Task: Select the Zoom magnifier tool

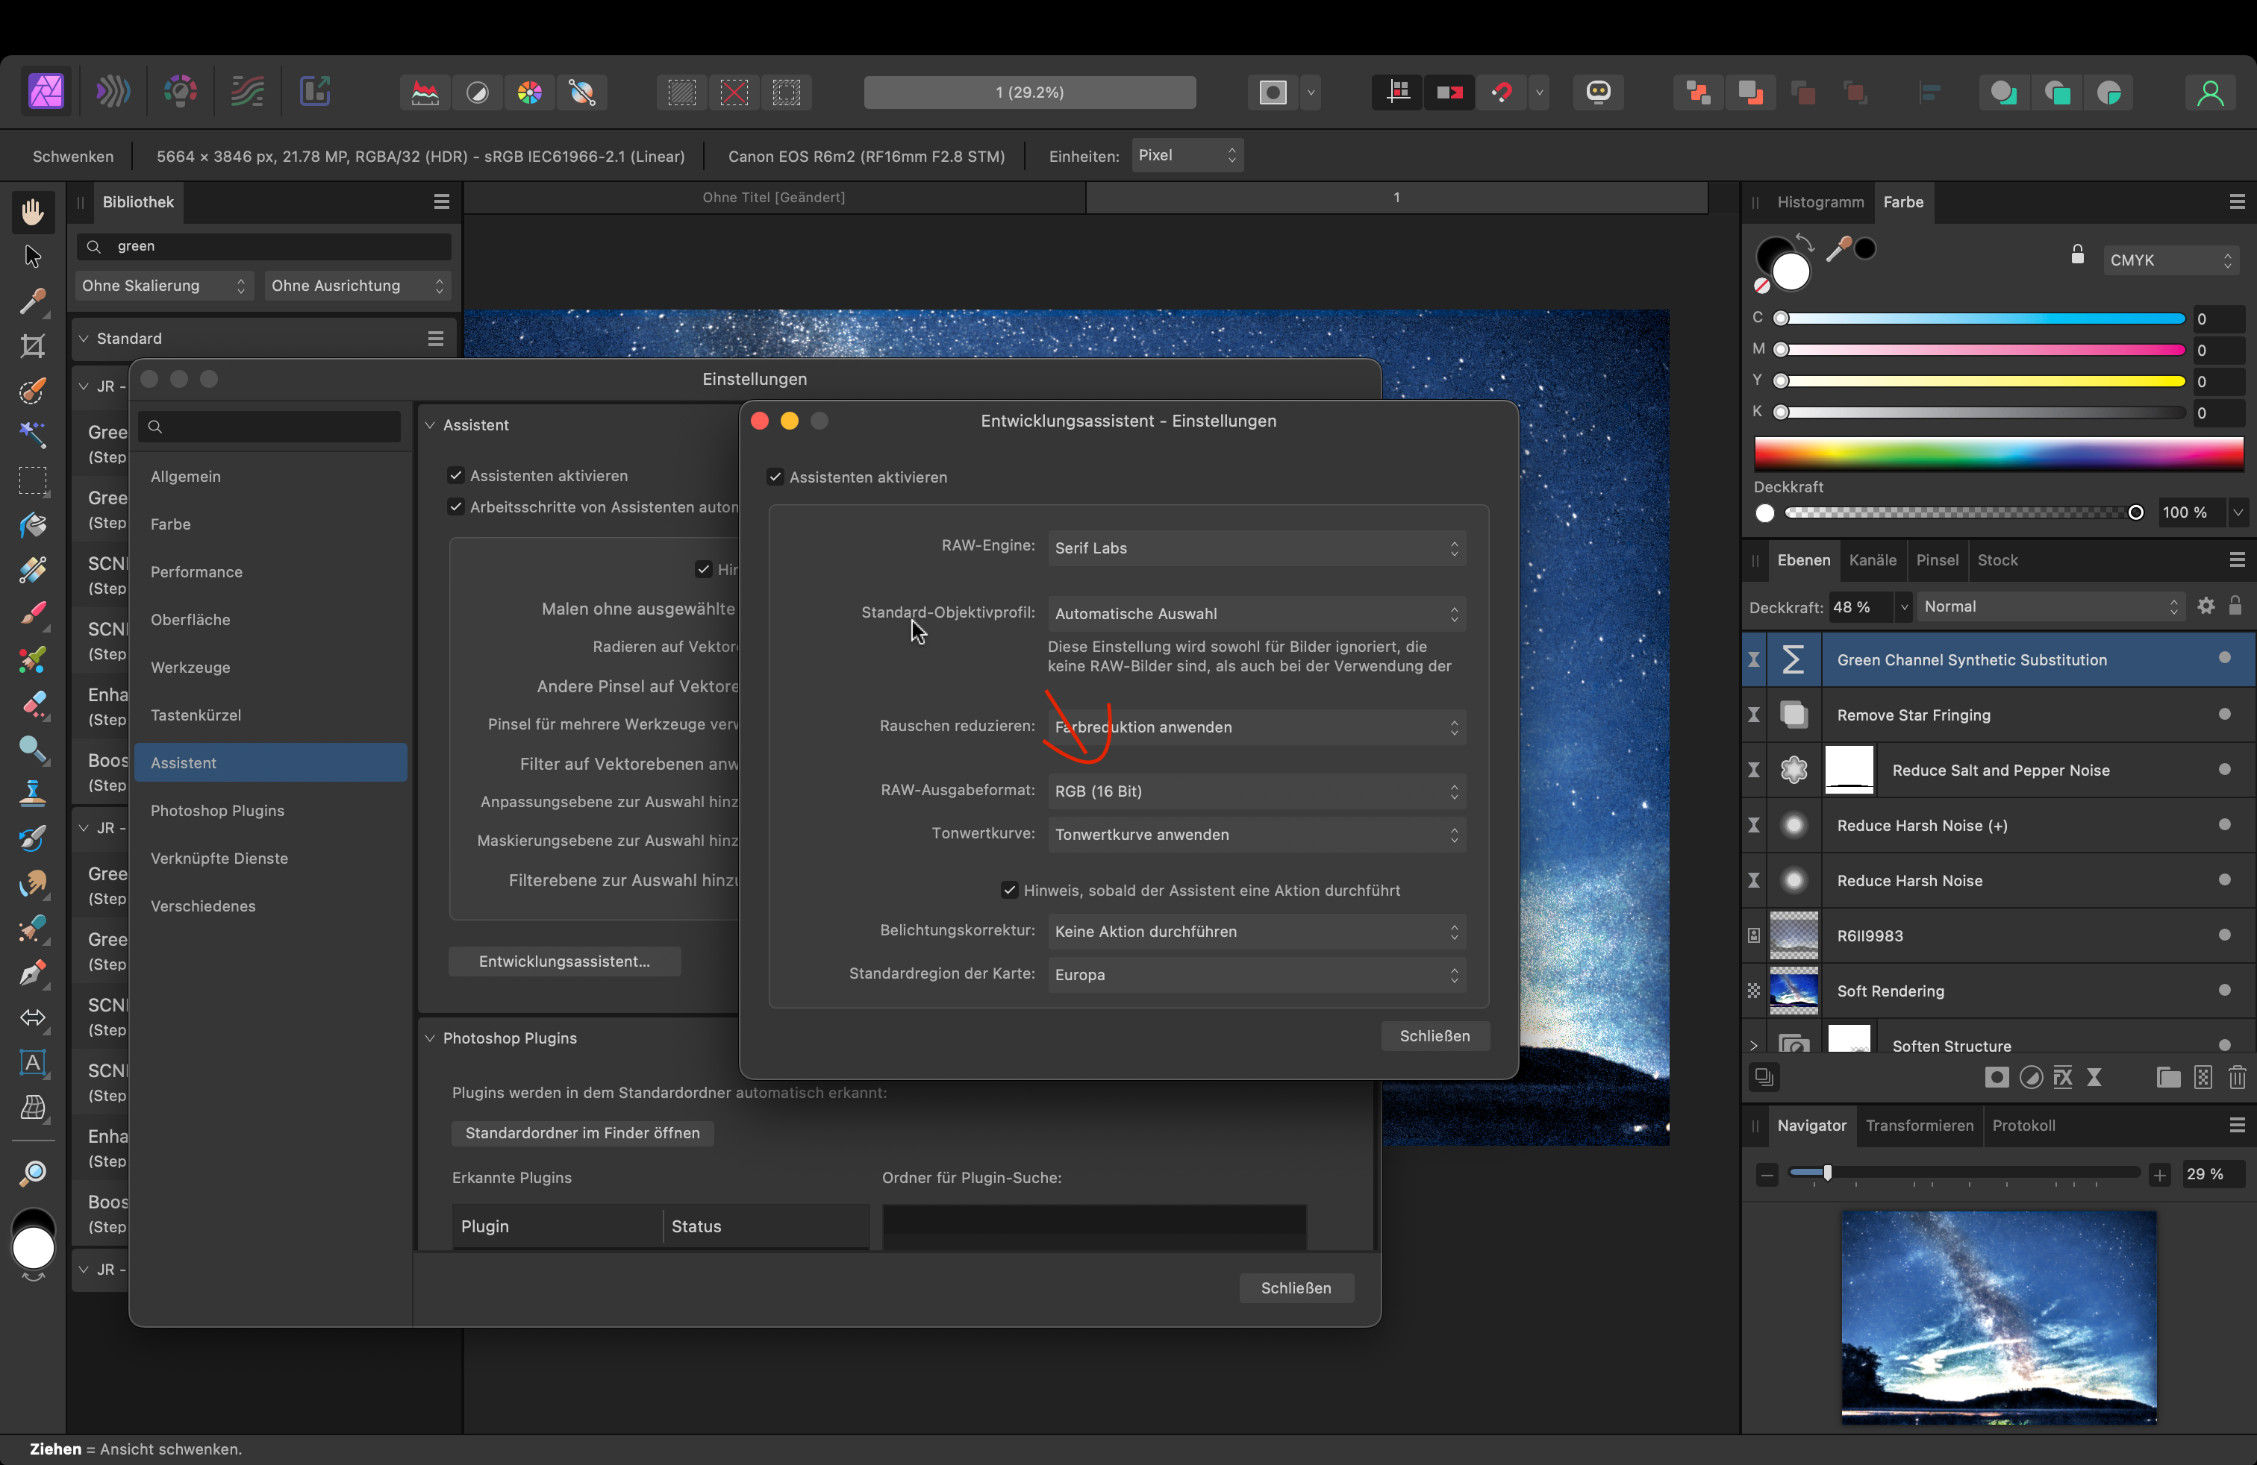Action: tap(33, 1173)
